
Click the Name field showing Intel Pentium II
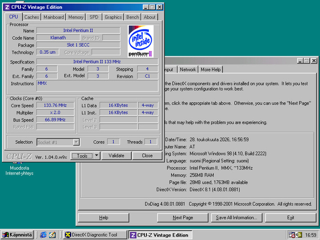point(78,31)
